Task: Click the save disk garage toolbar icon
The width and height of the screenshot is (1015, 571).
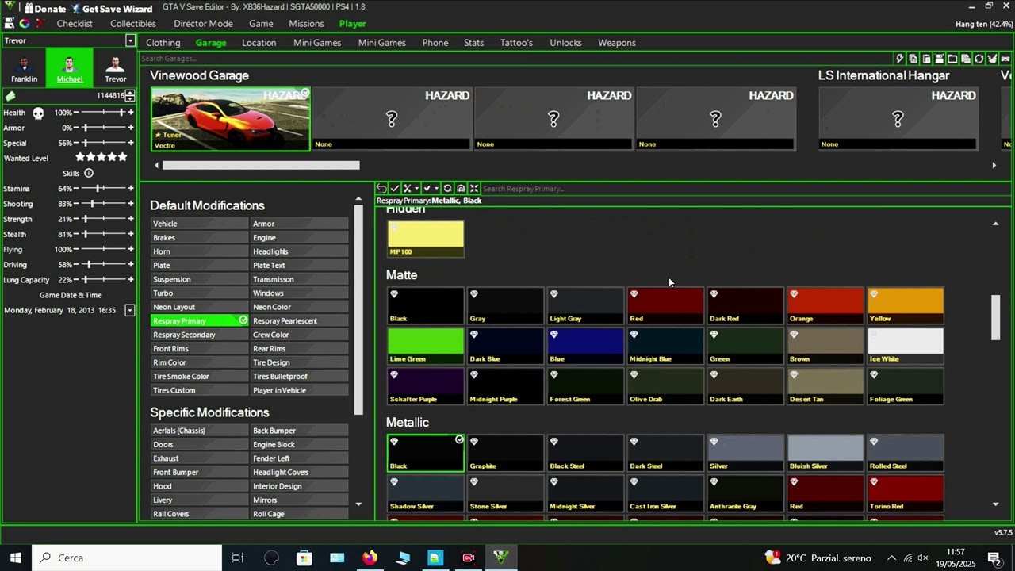Action: [x=940, y=59]
